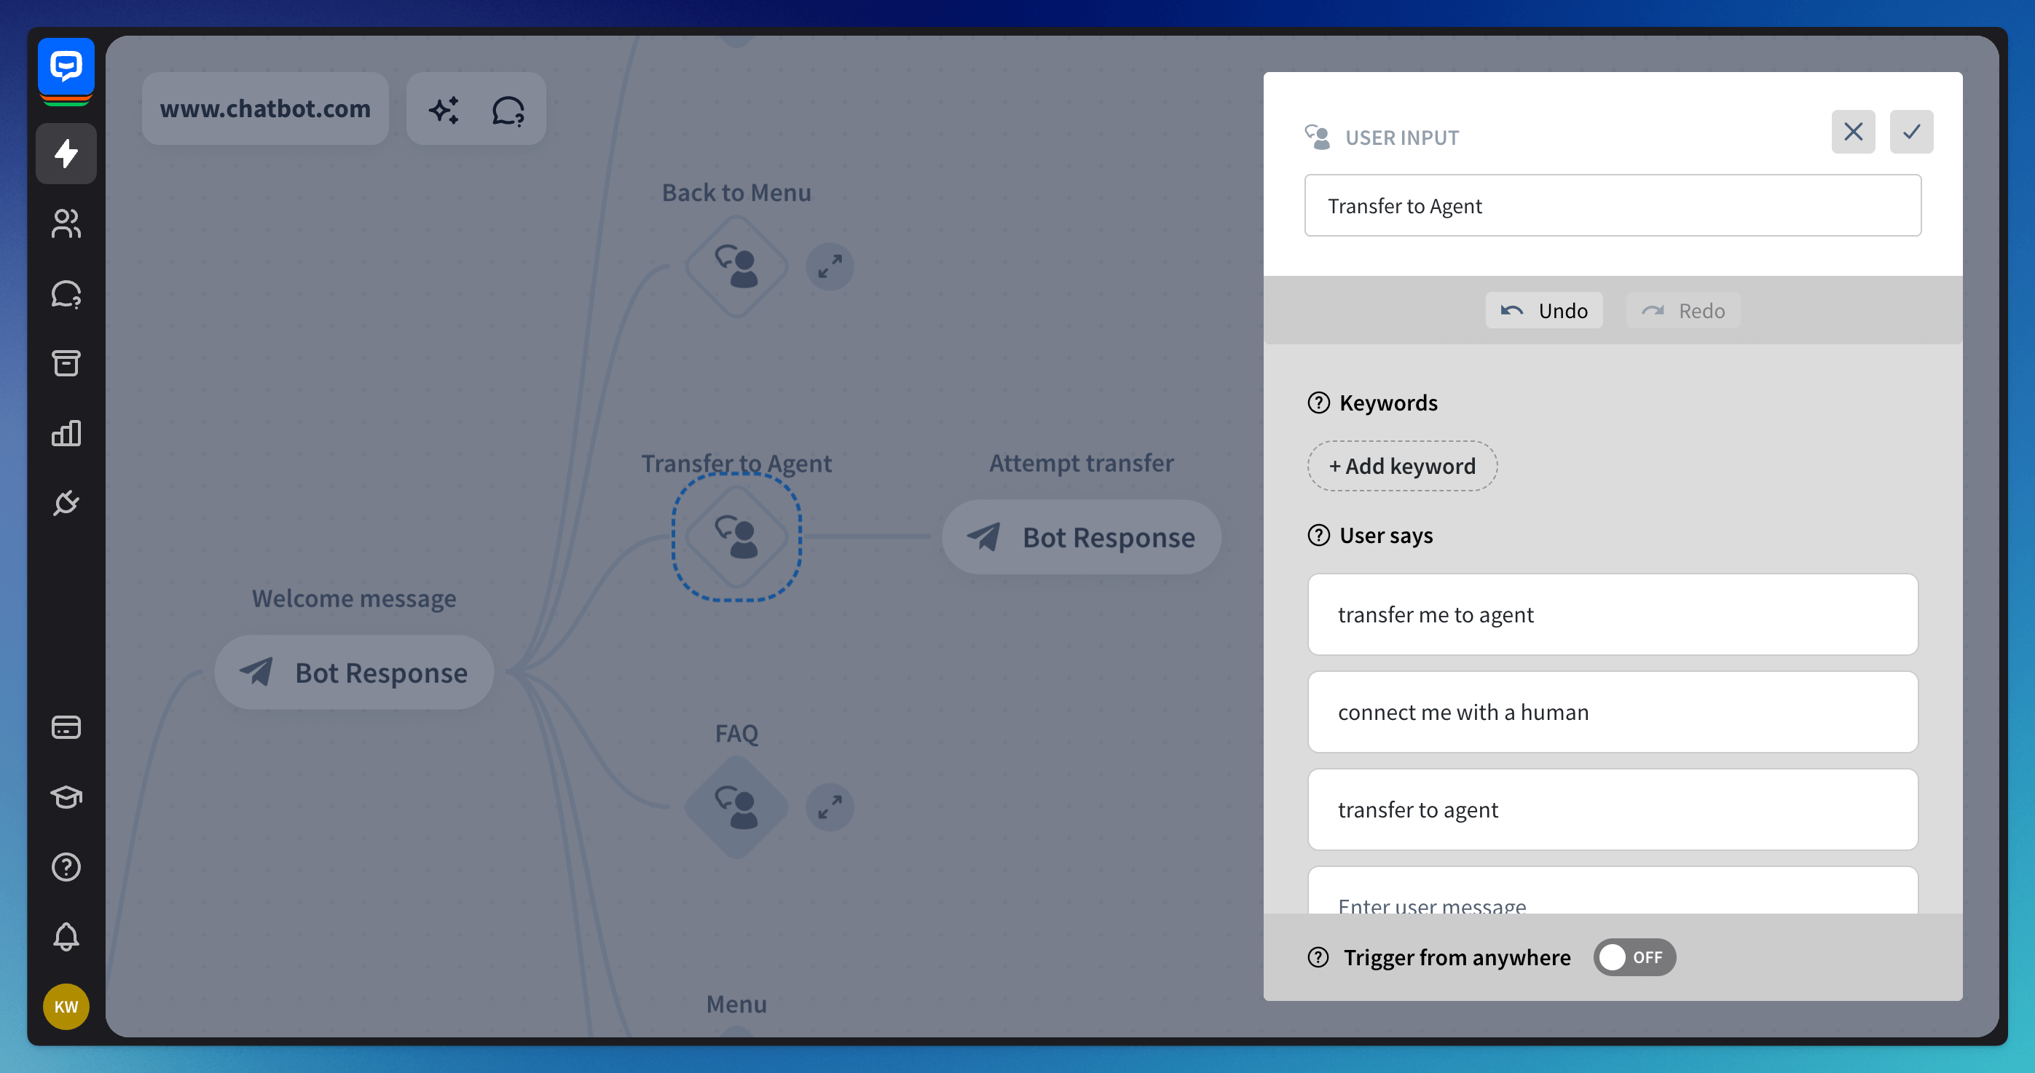
Task: Select the Attempt transfer Bot Response node
Action: tap(1081, 537)
